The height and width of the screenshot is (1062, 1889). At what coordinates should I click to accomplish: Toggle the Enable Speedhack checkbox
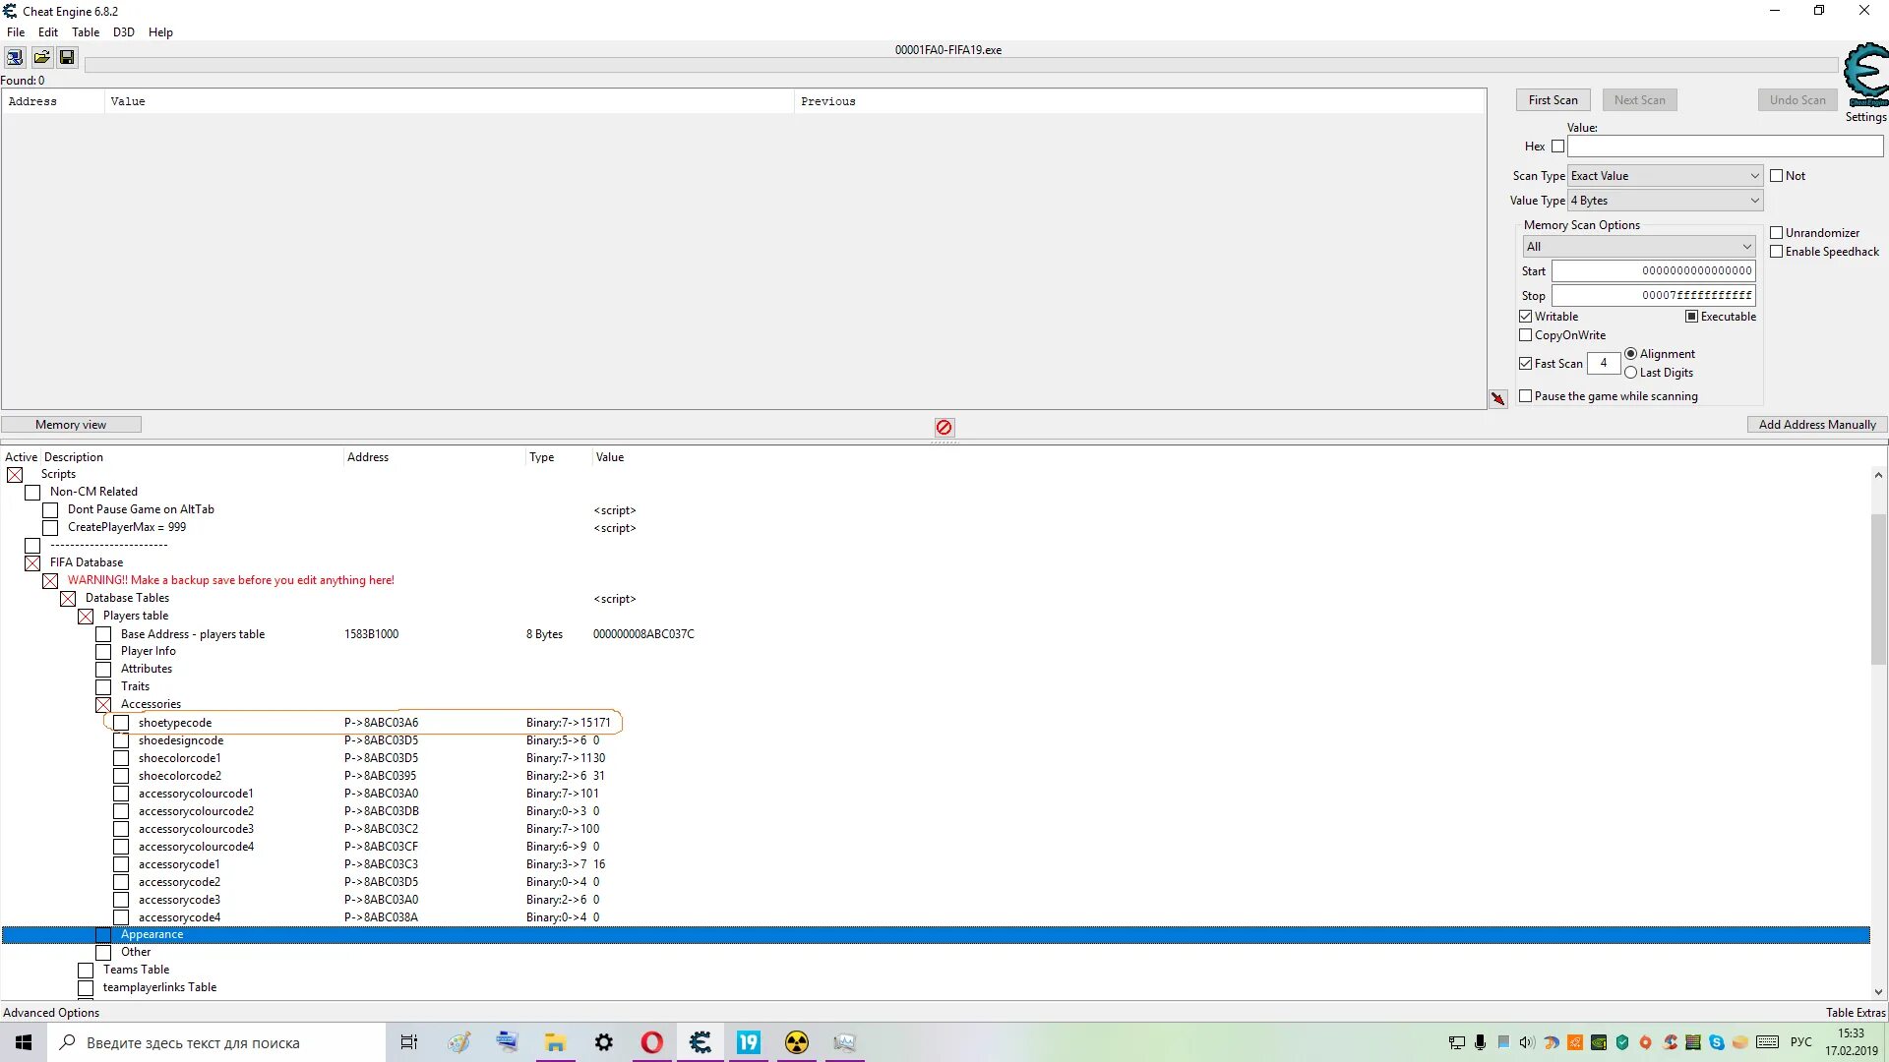(1776, 252)
